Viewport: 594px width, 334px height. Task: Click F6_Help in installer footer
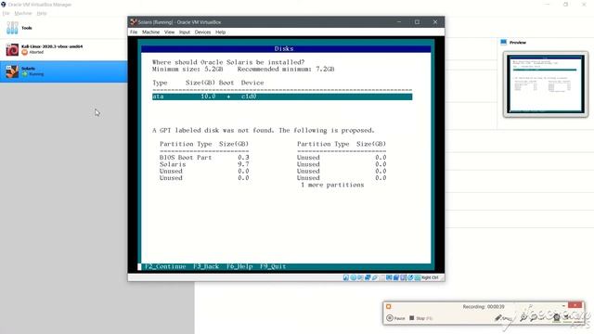click(x=239, y=266)
